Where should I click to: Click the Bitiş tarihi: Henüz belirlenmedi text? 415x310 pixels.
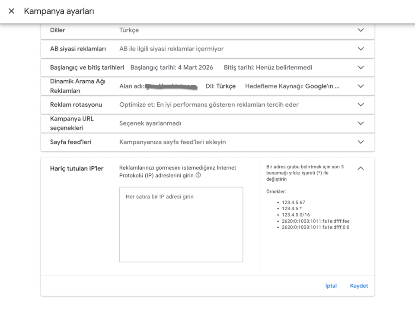pyautogui.click(x=268, y=67)
